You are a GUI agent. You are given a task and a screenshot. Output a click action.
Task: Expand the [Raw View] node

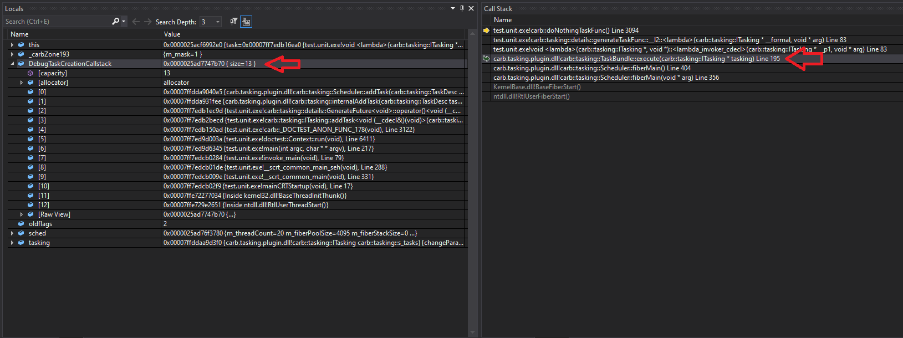22,214
